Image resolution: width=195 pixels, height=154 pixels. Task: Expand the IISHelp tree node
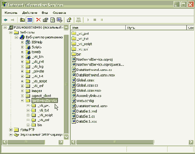22,42
